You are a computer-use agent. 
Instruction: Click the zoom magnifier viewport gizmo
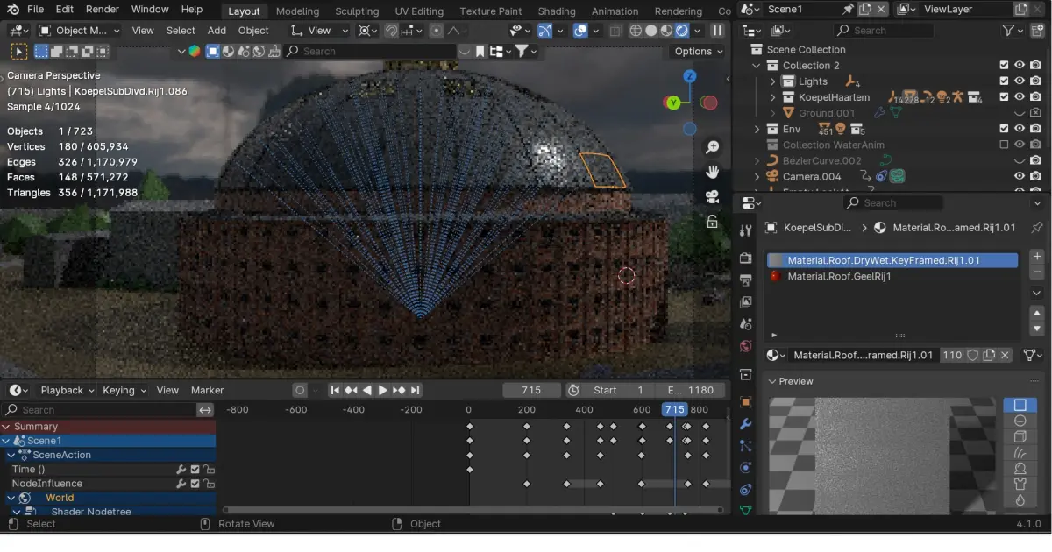pos(713,147)
